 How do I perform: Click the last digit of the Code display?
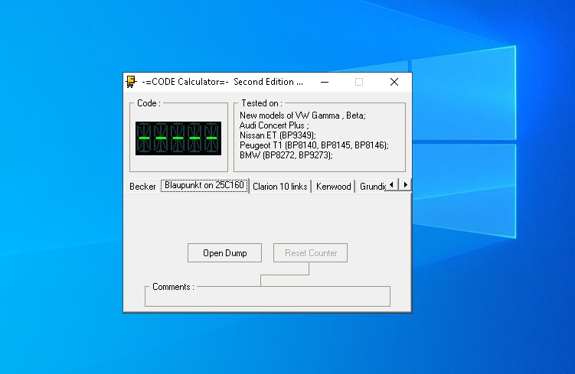[x=212, y=138]
